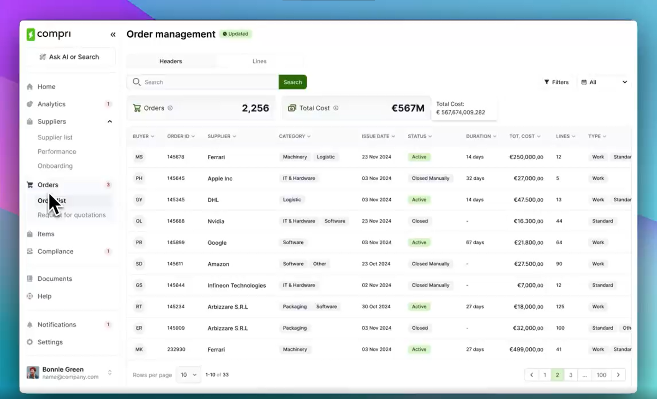Click the info icon next to Total Cost
The image size is (657, 399).
(x=336, y=108)
